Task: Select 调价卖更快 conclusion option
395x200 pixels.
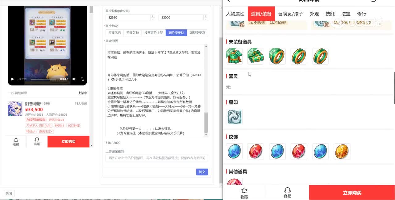Action: click(176, 33)
